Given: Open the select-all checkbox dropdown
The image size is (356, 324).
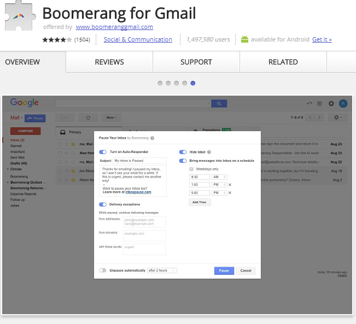Looking at the screenshot, I should click(65, 117).
